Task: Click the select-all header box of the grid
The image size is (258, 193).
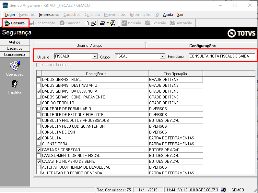Action: (39, 73)
